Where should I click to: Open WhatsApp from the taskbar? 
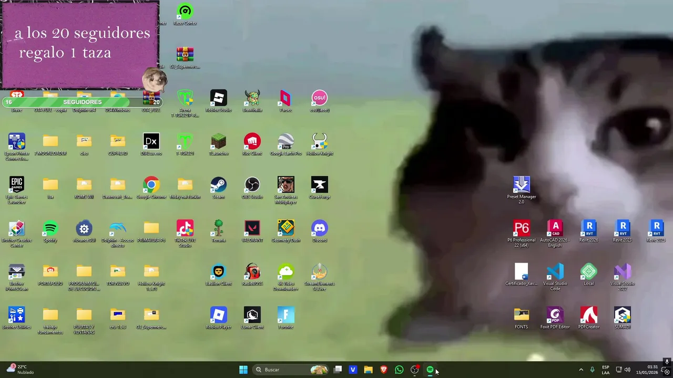click(399, 370)
